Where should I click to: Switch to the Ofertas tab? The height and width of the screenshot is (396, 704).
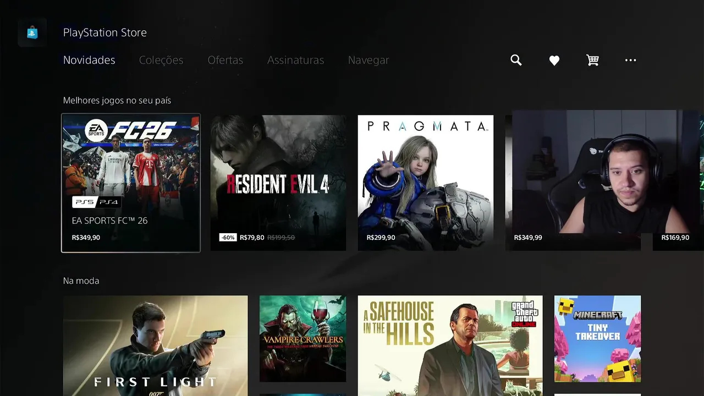pyautogui.click(x=225, y=60)
